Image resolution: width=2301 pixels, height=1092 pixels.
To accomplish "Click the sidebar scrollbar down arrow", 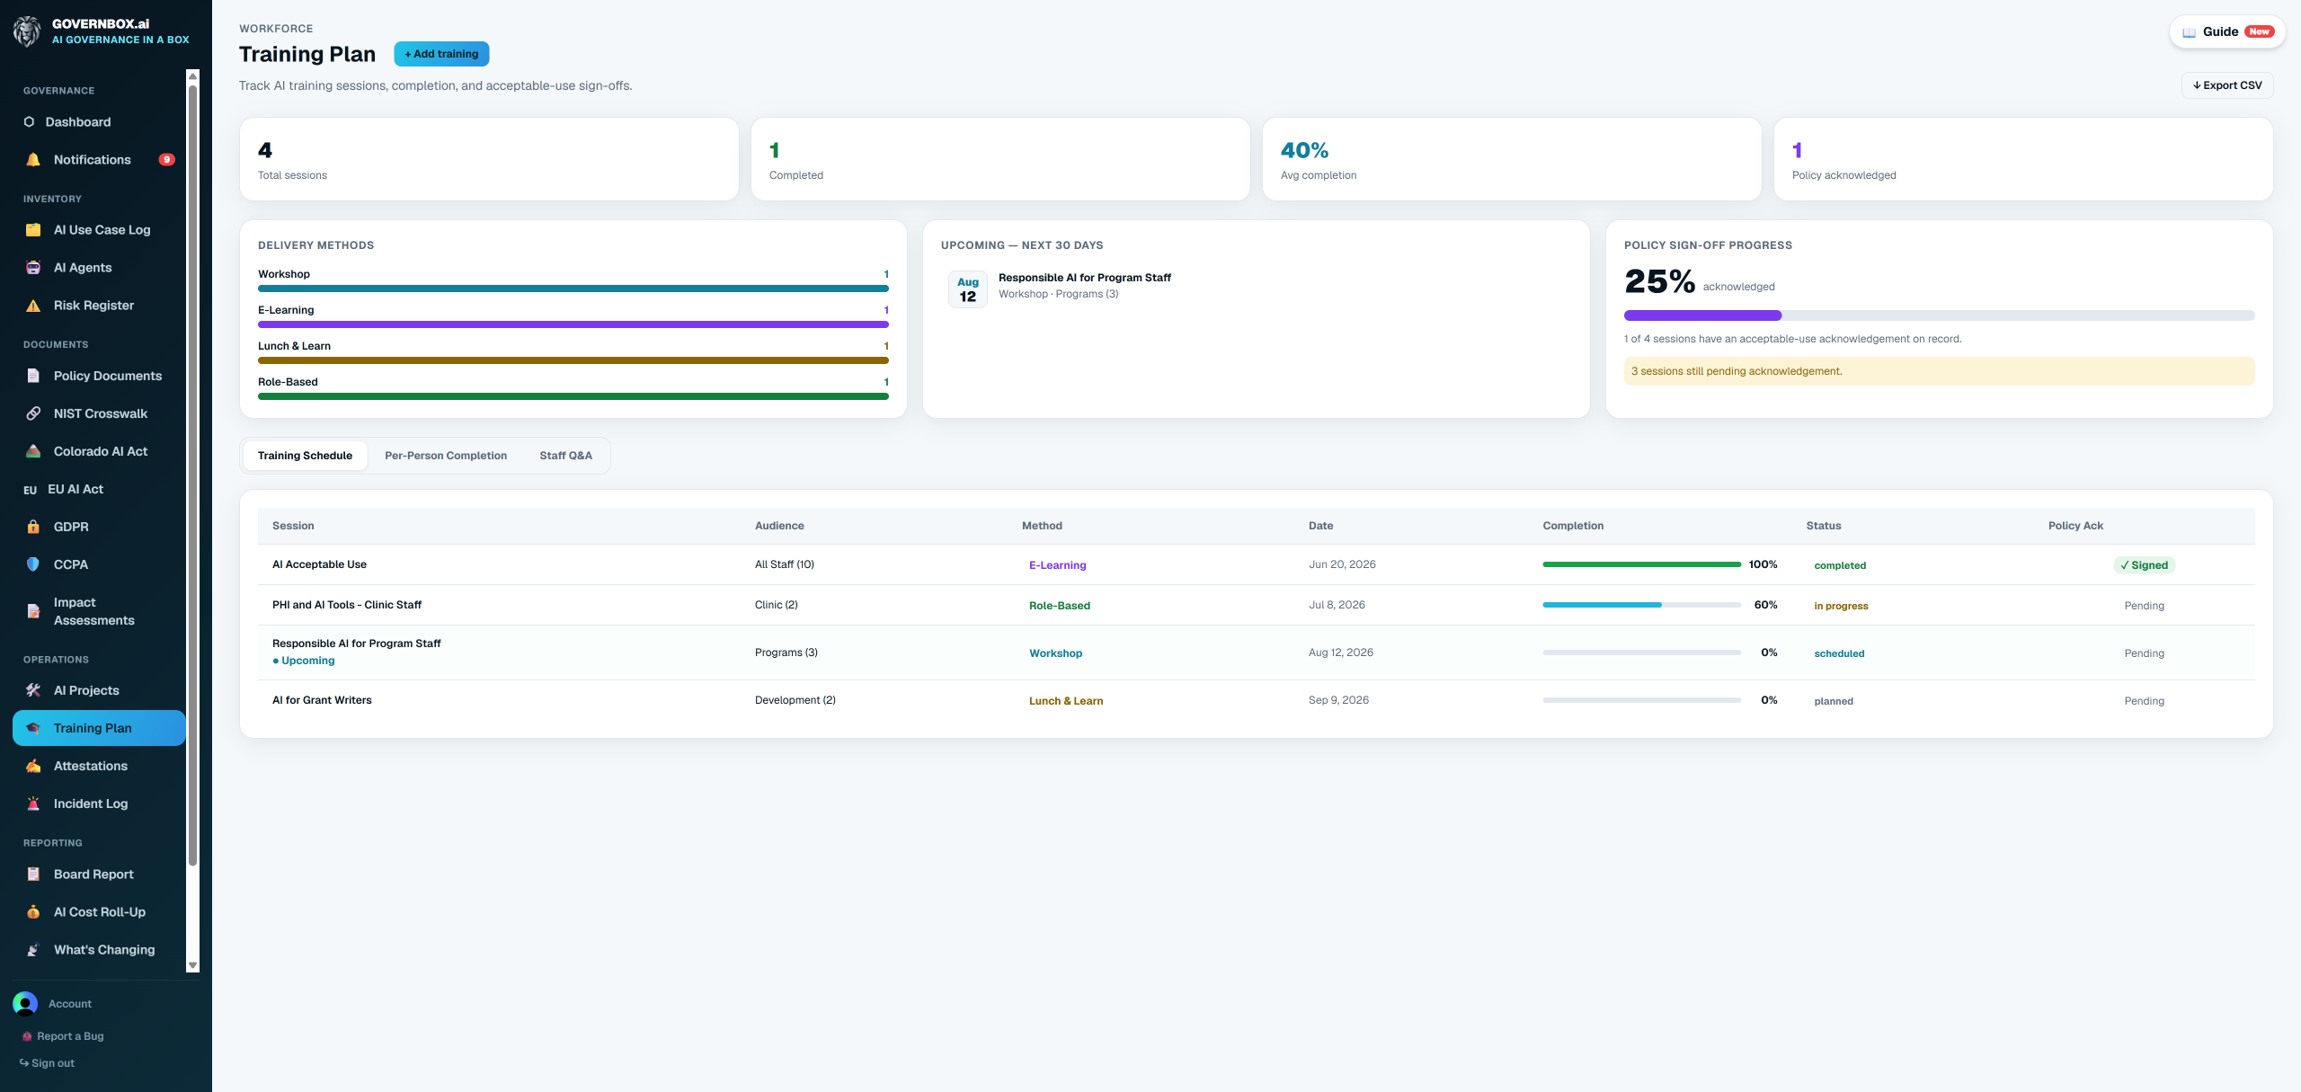I will pyautogui.click(x=192, y=965).
